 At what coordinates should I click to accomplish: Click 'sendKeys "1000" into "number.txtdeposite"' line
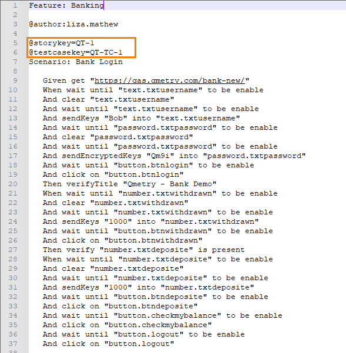(x=149, y=287)
